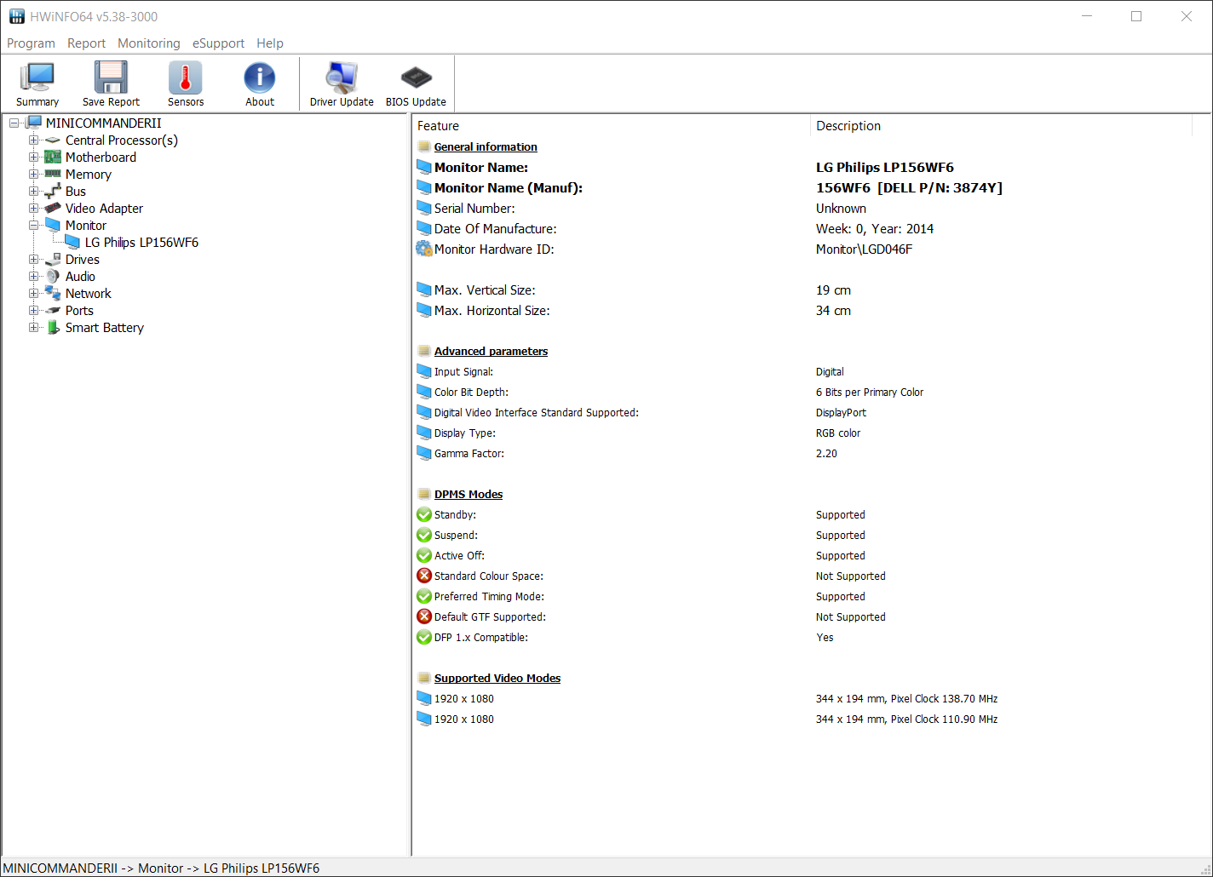This screenshot has width=1213, height=877.
Task: Select the Monitor Name row
Action: 802,168
